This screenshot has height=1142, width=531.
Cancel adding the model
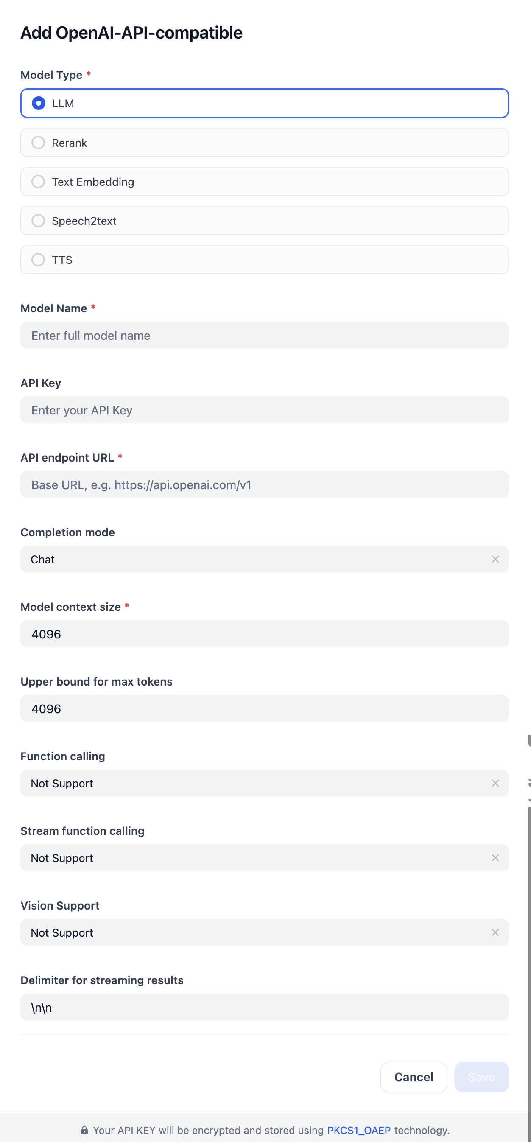point(414,1077)
